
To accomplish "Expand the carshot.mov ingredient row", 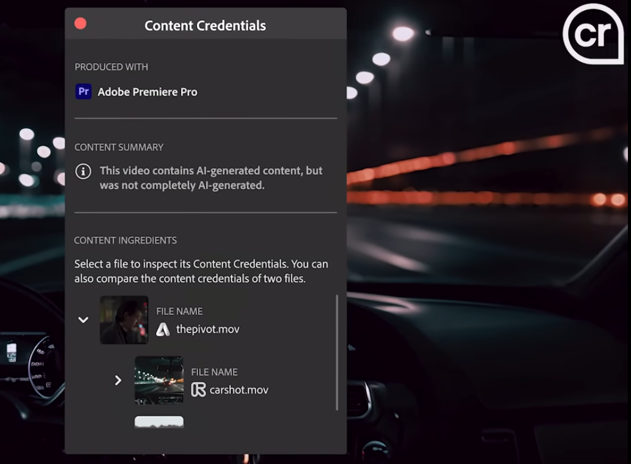I will click(118, 380).
